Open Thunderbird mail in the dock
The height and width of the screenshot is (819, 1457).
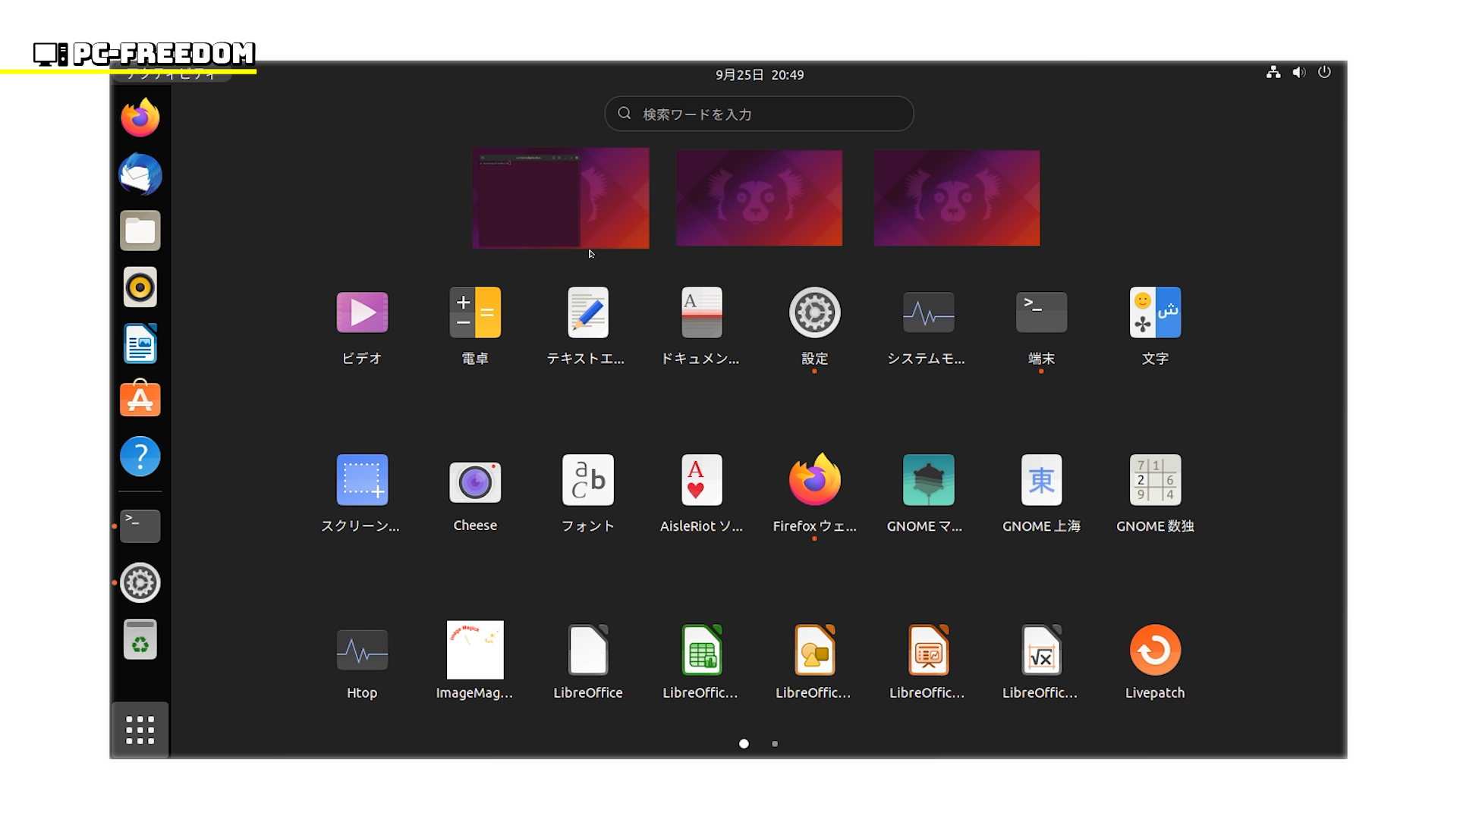pyautogui.click(x=140, y=175)
